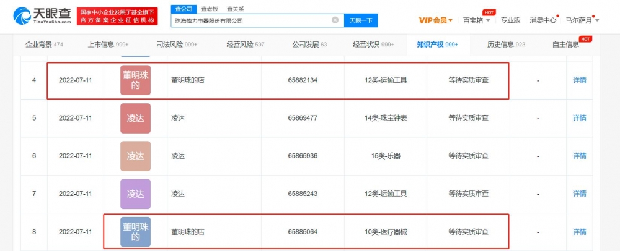Click trademark name 董明珠的店 in row 8
Screen dimensions: 620x251
click(x=188, y=232)
